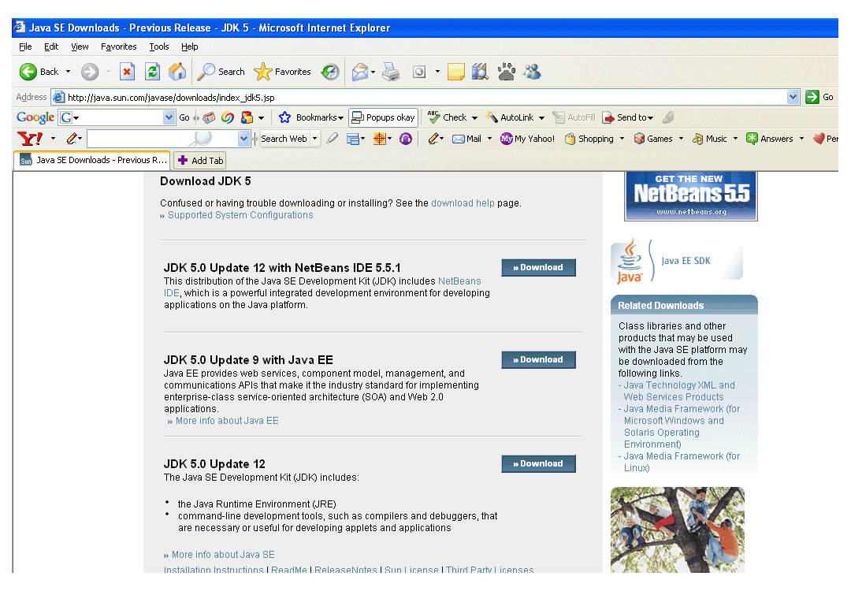Click the Mail envelope toolbar icon

point(360,72)
